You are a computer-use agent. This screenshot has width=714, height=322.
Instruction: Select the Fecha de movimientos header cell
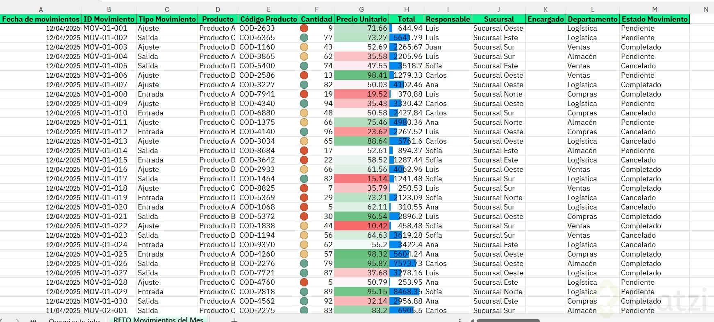(41, 19)
